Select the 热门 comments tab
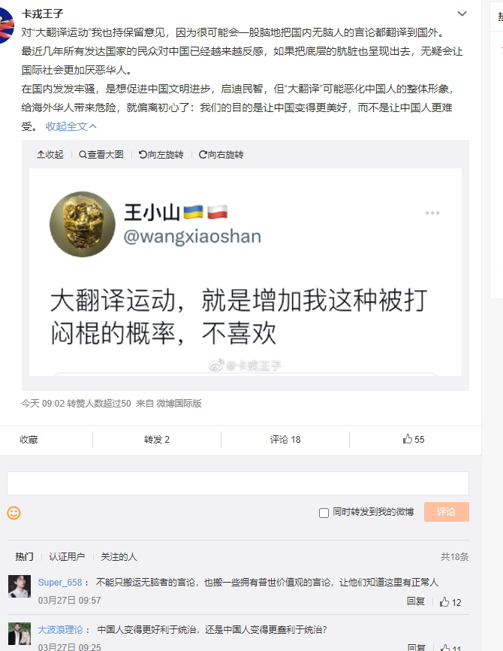The height and width of the screenshot is (651, 503). point(24,557)
